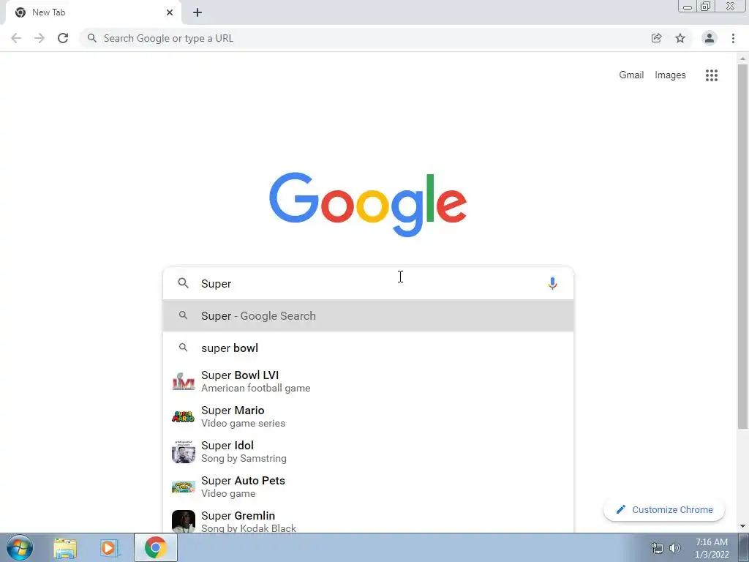
Task: Choose the Super Mario suggestion
Action: point(368,416)
